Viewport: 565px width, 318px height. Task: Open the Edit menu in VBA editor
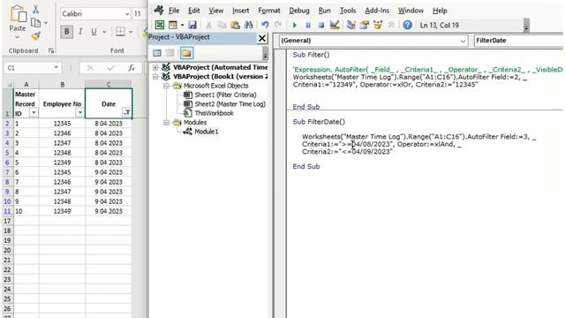click(x=194, y=11)
